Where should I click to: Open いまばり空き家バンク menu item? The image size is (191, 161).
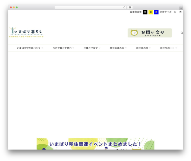tap(29, 48)
